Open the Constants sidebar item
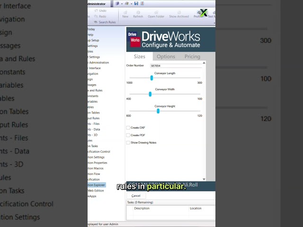This screenshot has height=227, width=303. pyautogui.click(x=93, y=96)
